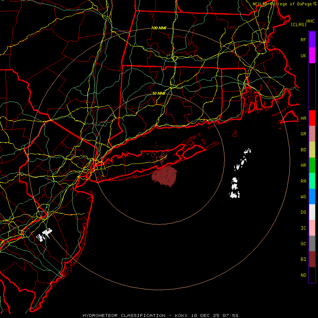Click the white echo cluster in southern New Jersey

(44, 235)
